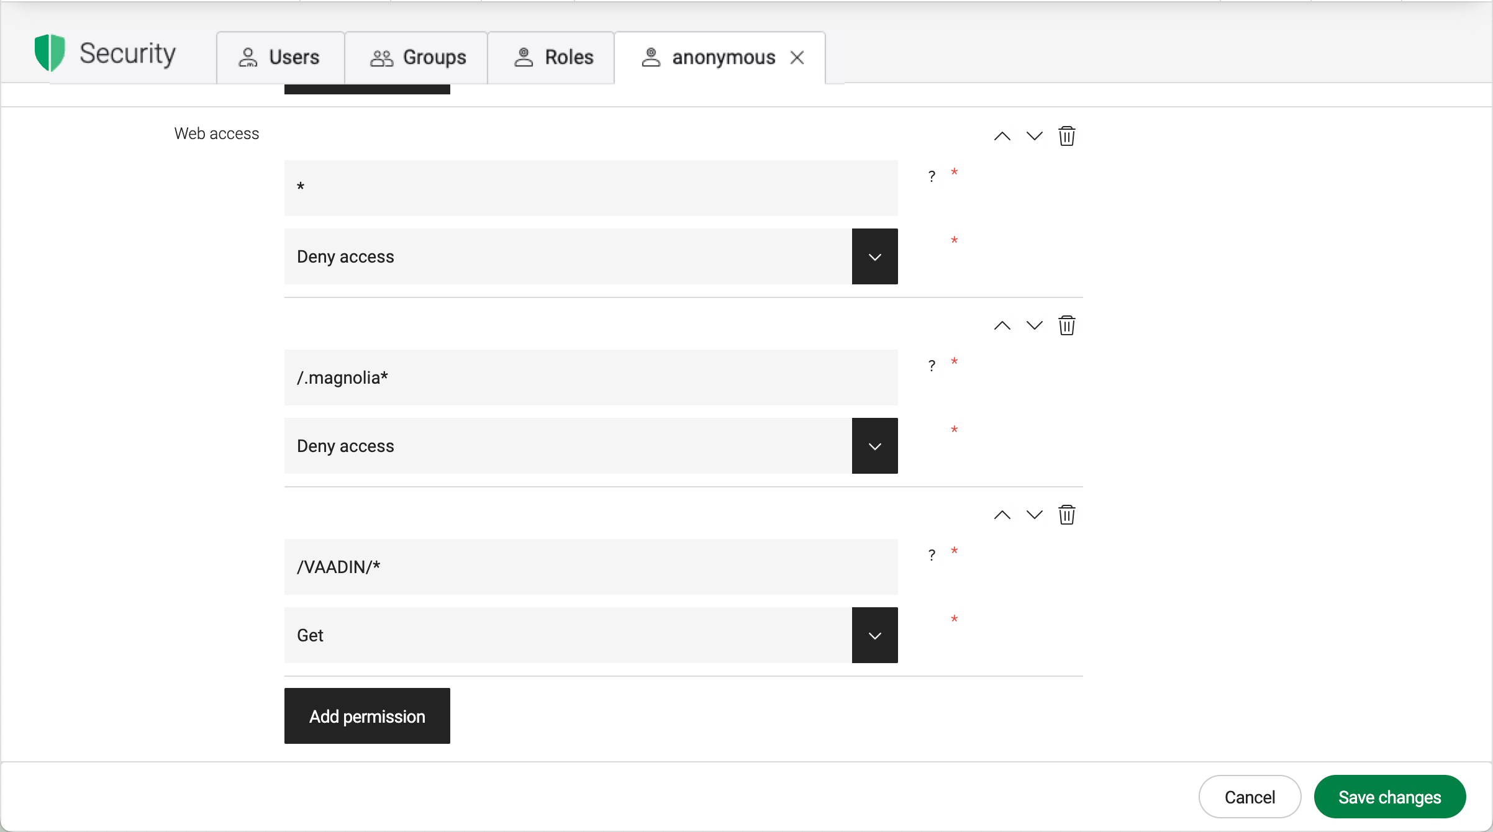Move Web access rule up
Image resolution: width=1493 pixels, height=832 pixels.
[x=1002, y=135]
